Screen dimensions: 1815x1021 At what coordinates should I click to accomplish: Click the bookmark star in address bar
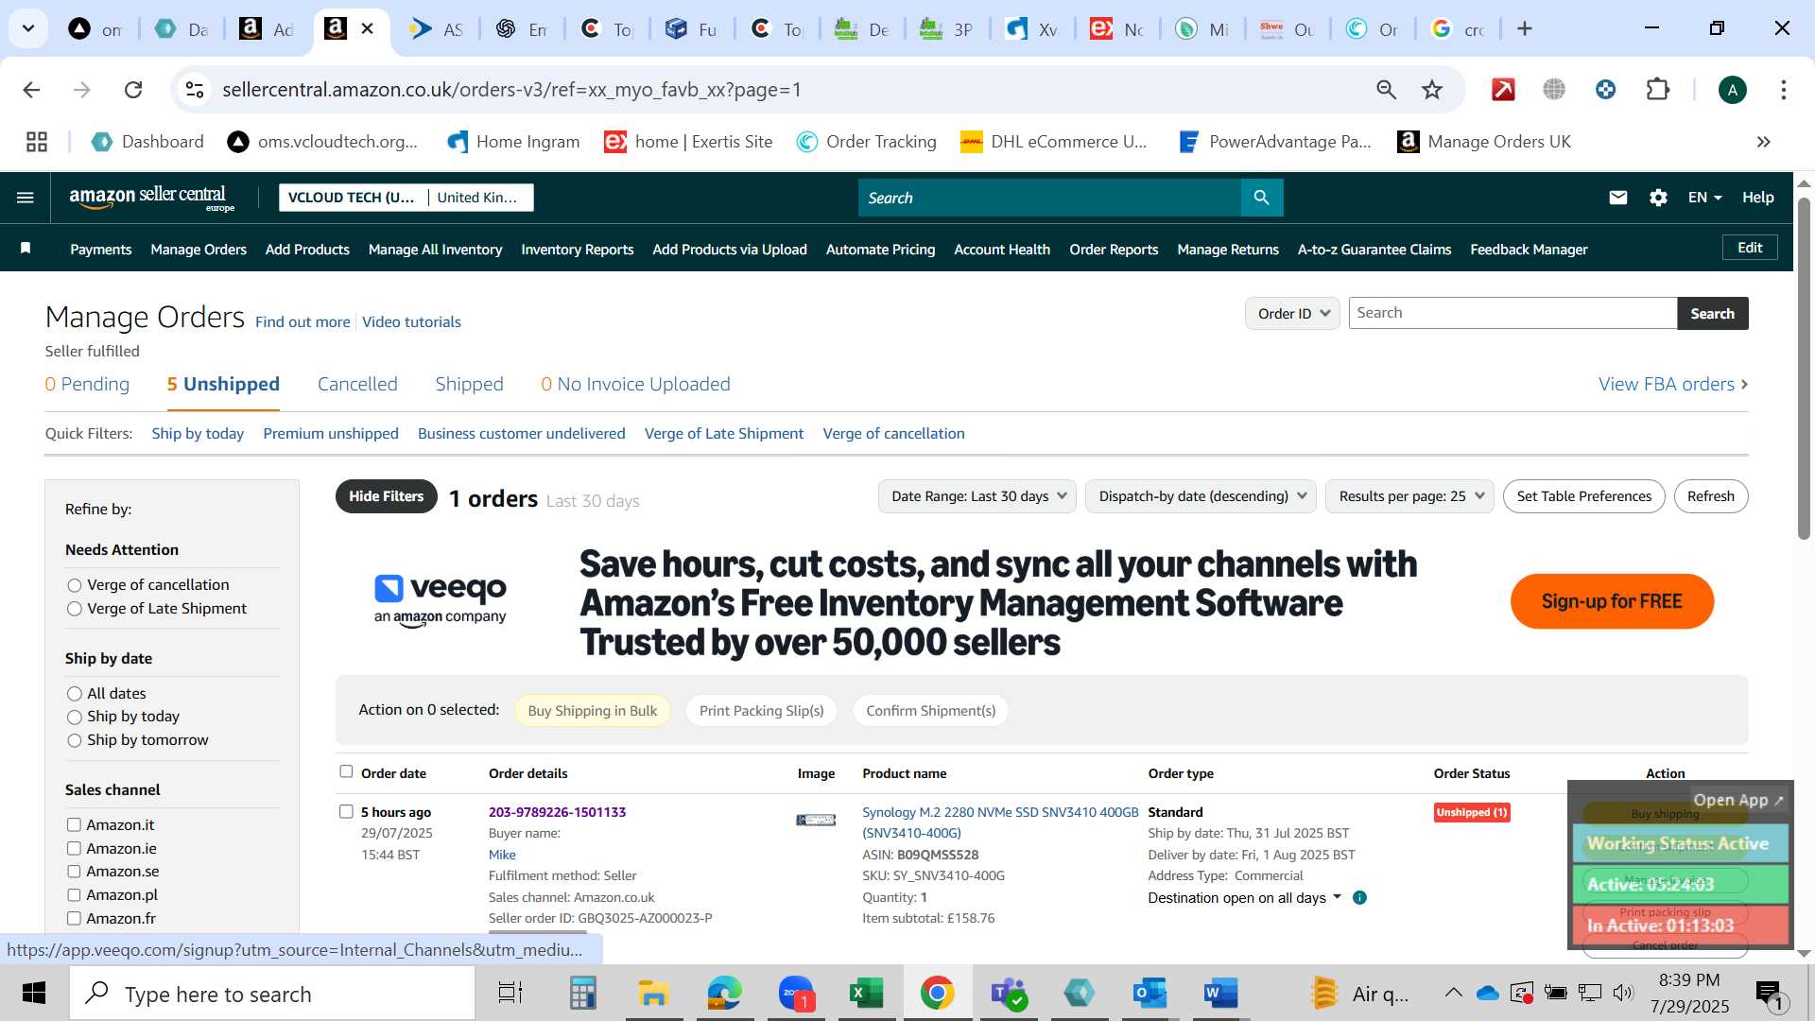point(1432,90)
